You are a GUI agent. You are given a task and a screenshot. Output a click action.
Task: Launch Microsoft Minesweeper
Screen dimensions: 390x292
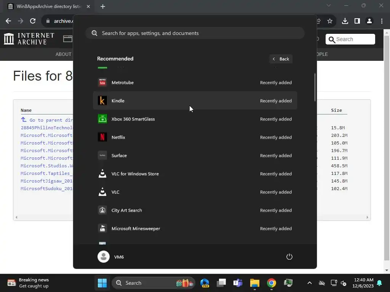tap(195, 229)
